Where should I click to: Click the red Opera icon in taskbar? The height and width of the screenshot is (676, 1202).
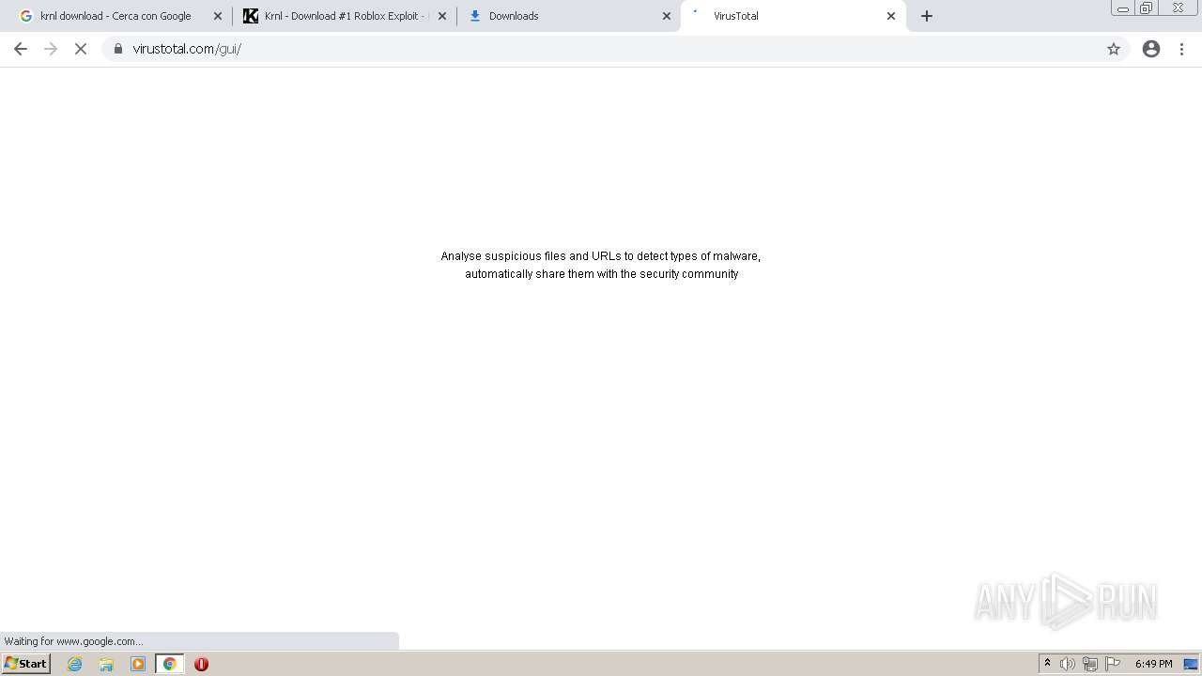coord(201,664)
